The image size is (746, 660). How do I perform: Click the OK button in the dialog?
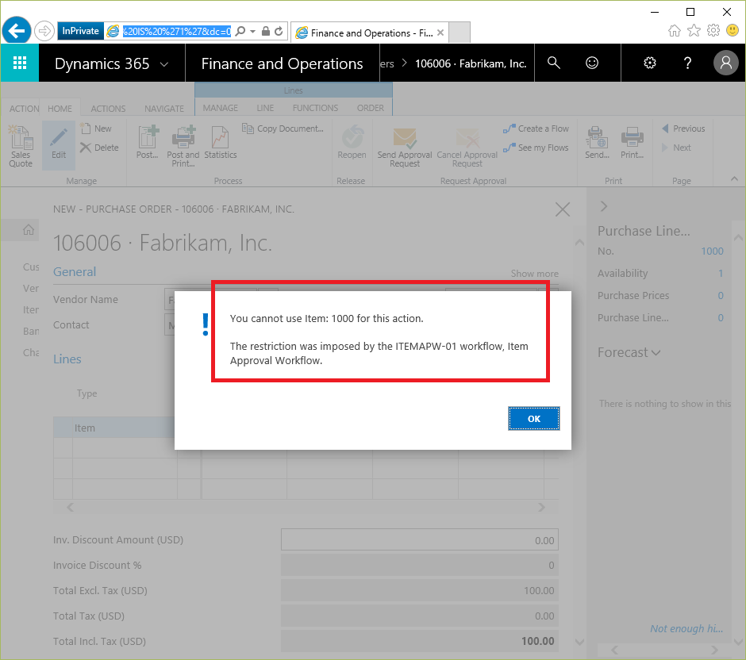pyautogui.click(x=533, y=418)
